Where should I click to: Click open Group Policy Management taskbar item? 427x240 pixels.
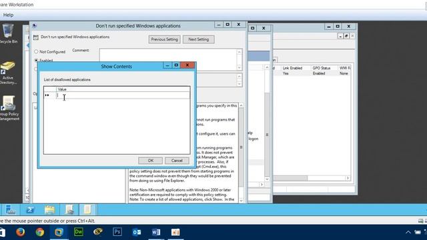click(69, 210)
